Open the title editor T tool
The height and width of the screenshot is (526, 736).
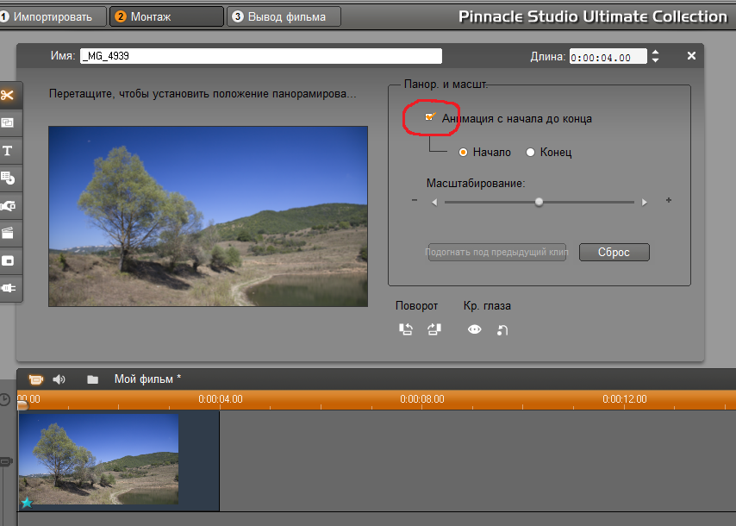coord(8,151)
